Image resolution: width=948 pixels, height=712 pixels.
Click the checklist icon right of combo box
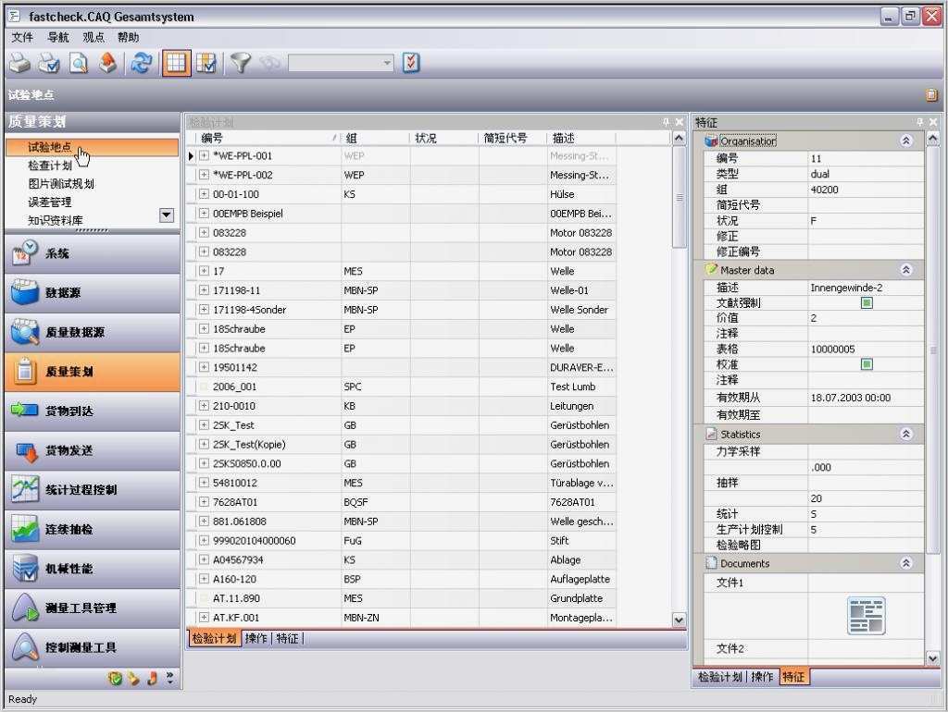point(412,63)
